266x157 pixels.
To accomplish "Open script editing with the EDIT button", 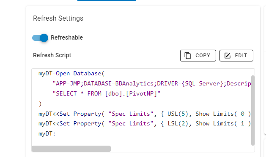I will click(x=236, y=56).
